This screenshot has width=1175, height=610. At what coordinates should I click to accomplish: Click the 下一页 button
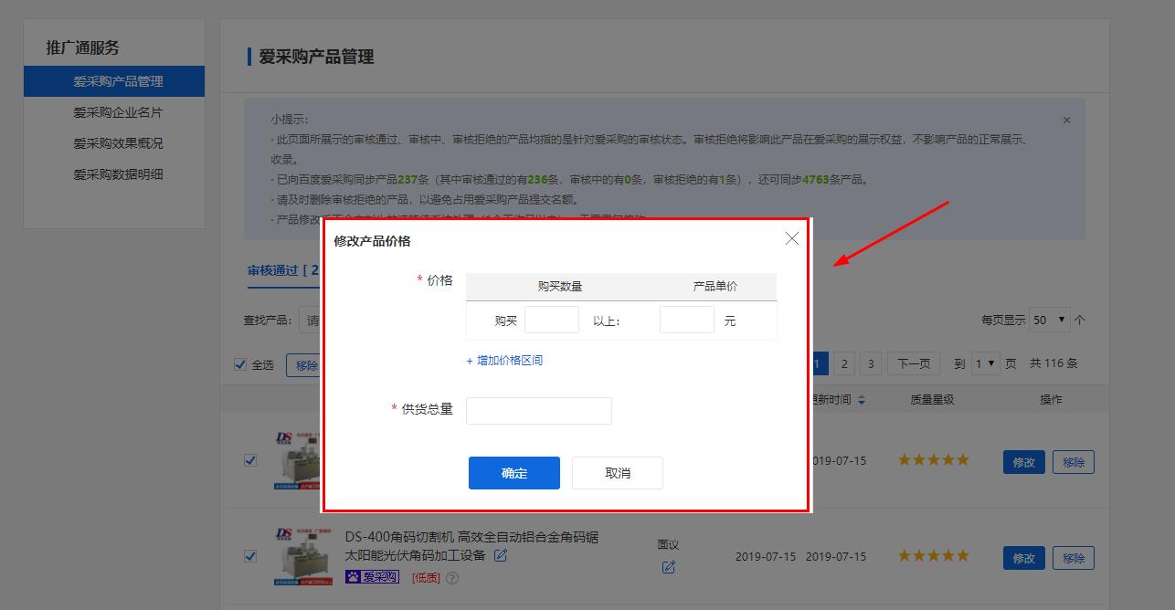click(x=914, y=363)
